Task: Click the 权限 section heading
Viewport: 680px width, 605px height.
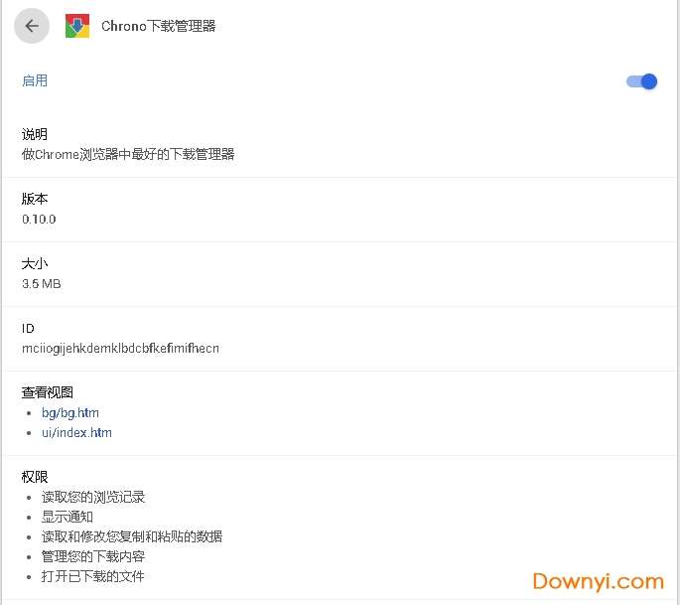Action: click(x=35, y=477)
